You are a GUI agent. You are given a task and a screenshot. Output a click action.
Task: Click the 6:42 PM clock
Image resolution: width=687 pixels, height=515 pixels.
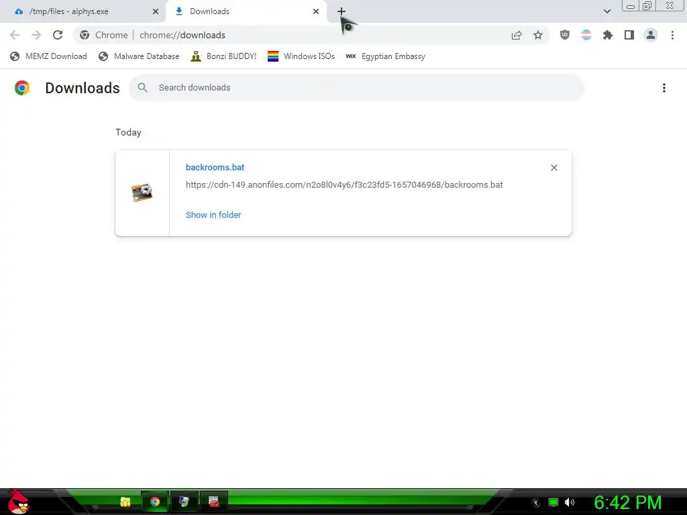click(628, 502)
